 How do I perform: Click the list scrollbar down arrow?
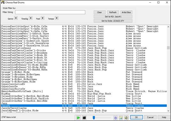click(x=168, y=111)
